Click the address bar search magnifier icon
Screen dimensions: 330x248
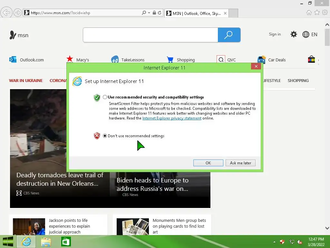[144, 13]
